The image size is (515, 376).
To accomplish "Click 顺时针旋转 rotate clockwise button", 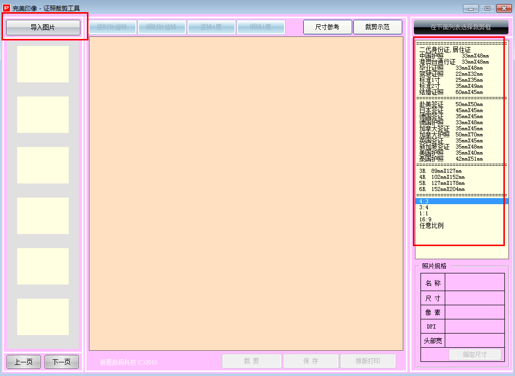I will click(x=162, y=27).
